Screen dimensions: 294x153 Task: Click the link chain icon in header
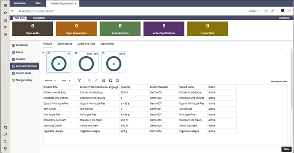coord(266,11)
